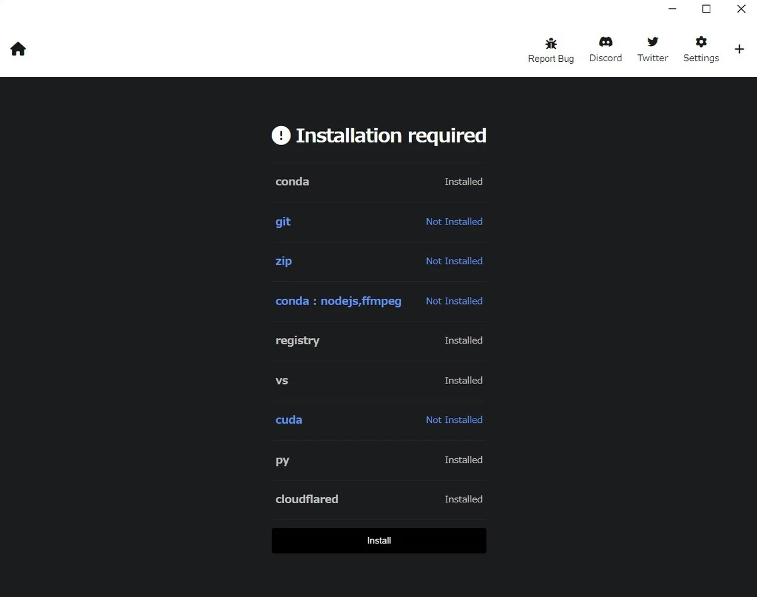The width and height of the screenshot is (757, 597).
Task: Click Not Installed status for zip
Action: click(x=454, y=261)
